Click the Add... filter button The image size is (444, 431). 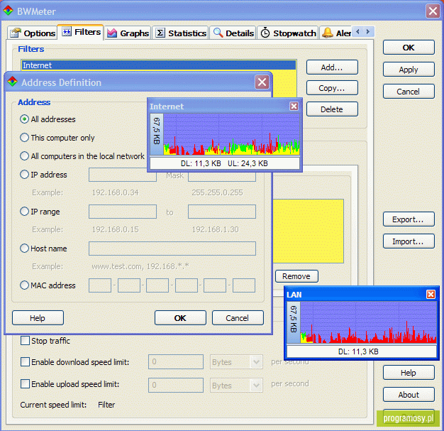(332, 67)
